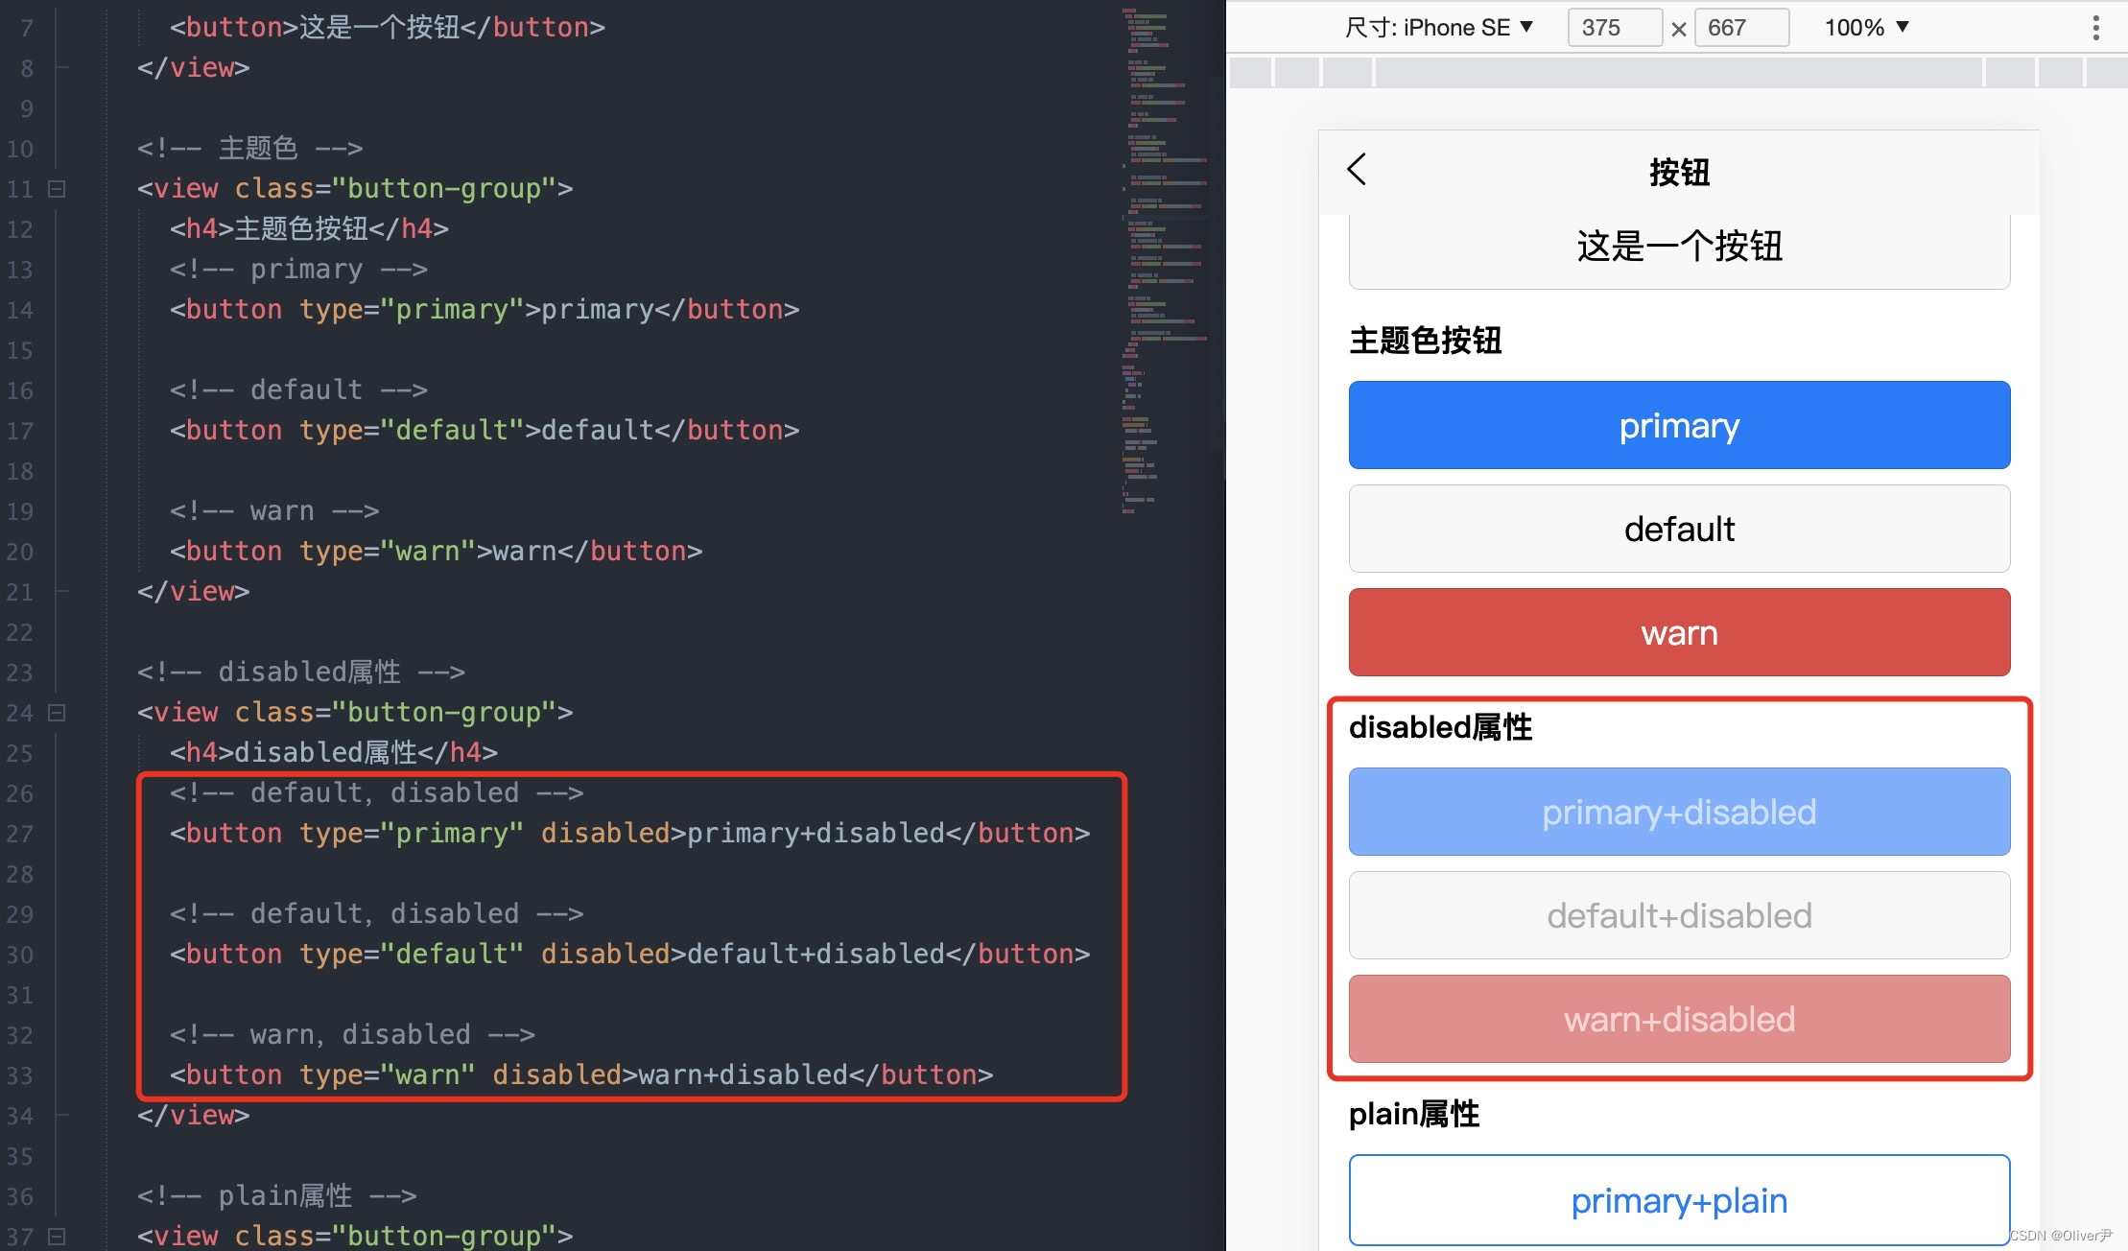Tap the default+disabled button
2128x1251 pixels.
tap(1679, 915)
